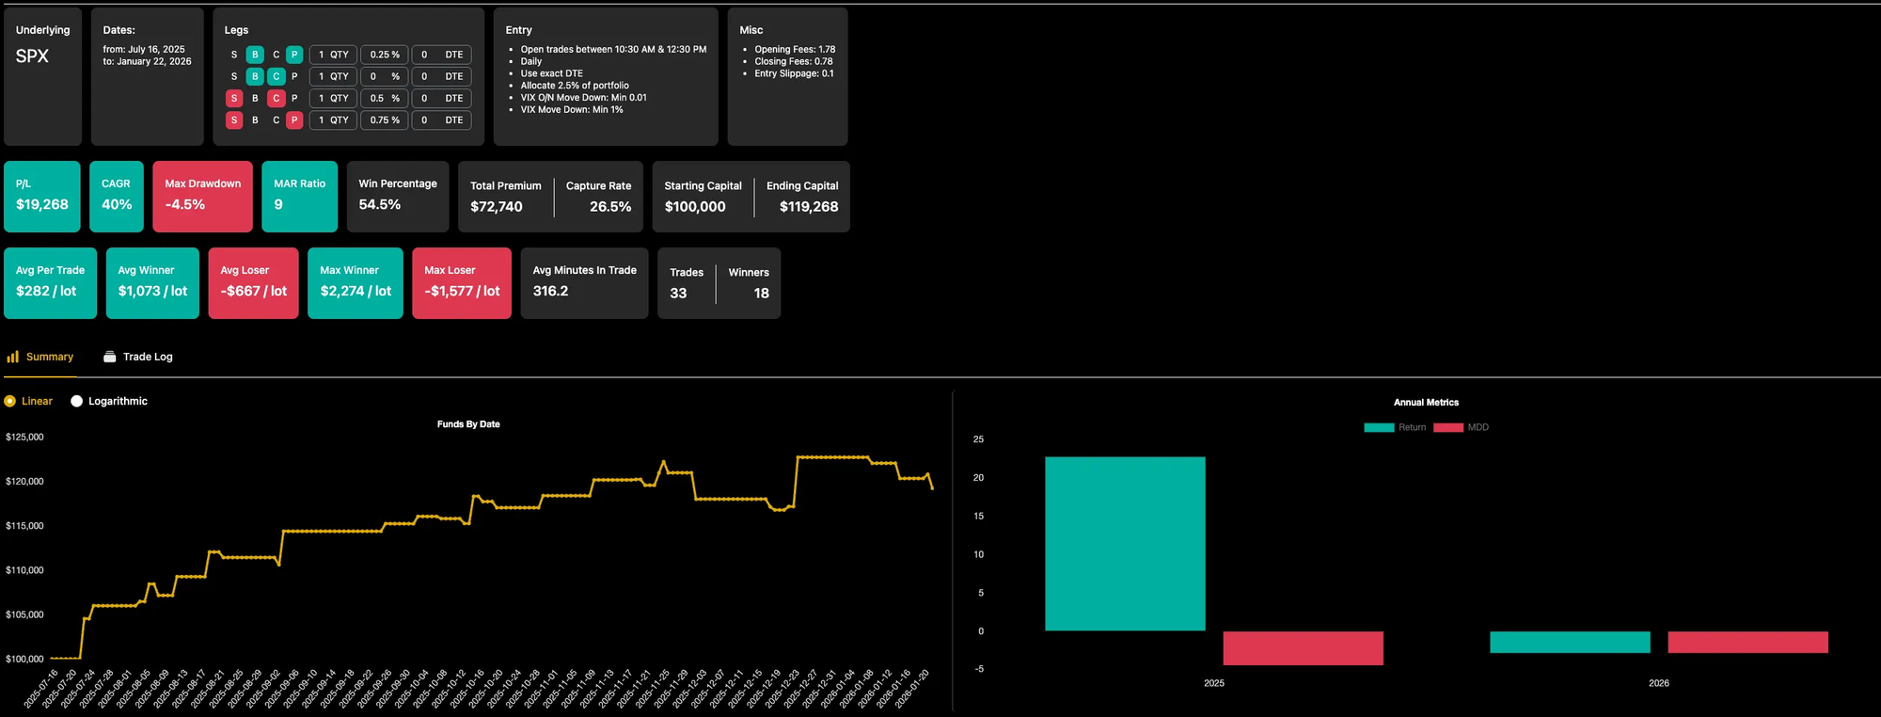Image resolution: width=1881 pixels, height=717 pixels.
Task: Toggle Put (P) on the 0.75% leg
Action: [294, 120]
